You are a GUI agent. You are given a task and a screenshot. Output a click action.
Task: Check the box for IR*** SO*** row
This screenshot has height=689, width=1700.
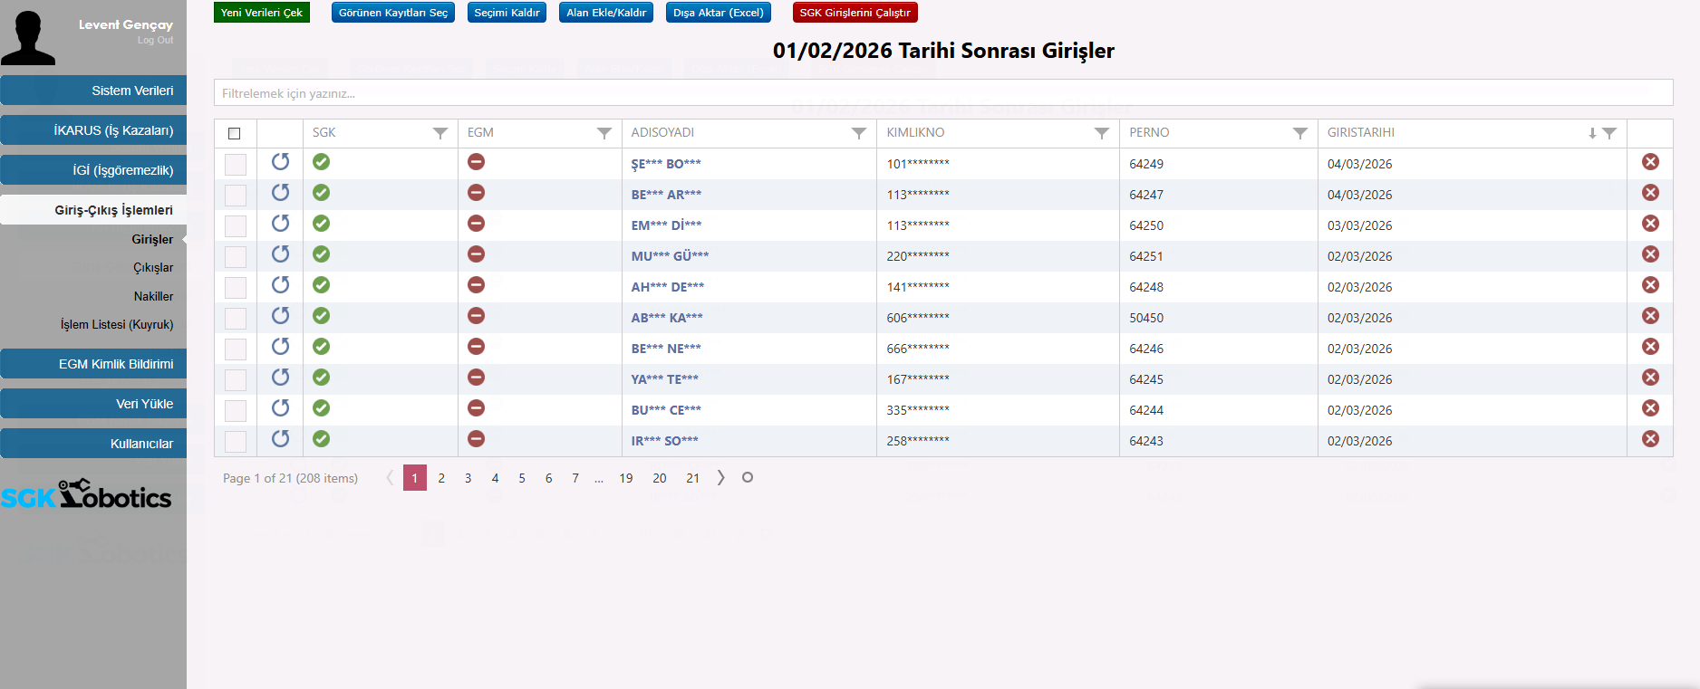click(236, 441)
